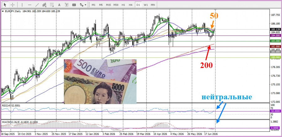Click the 26 May 2026 date label
Screen dimensions: 282x137
tap(194, 134)
